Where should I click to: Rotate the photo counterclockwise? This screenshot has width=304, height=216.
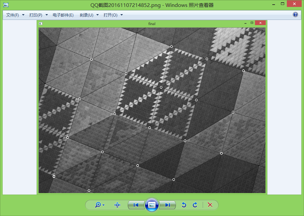click(184, 205)
